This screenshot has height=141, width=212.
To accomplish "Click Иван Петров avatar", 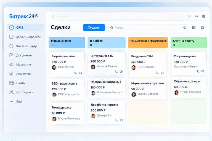I will tap(54, 67).
